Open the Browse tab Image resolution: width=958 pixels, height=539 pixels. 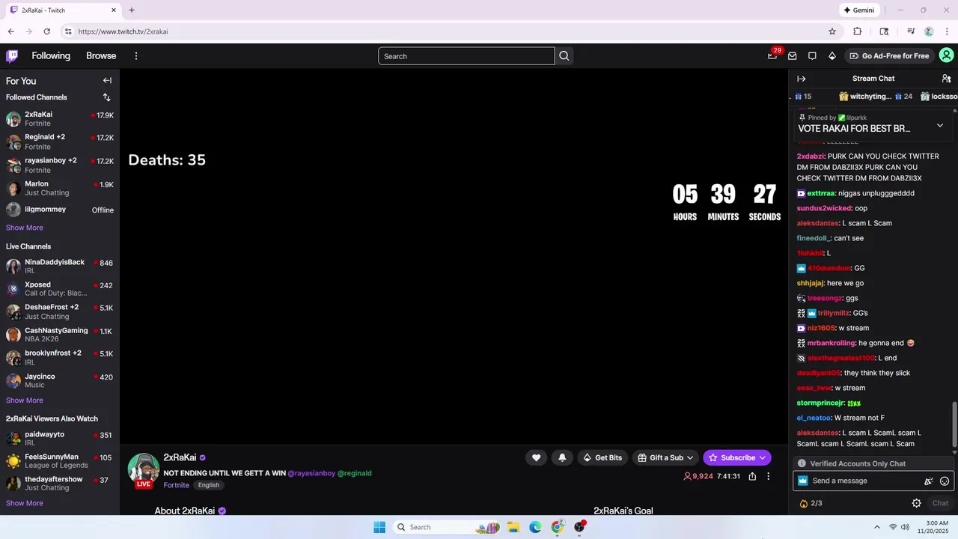pos(101,56)
